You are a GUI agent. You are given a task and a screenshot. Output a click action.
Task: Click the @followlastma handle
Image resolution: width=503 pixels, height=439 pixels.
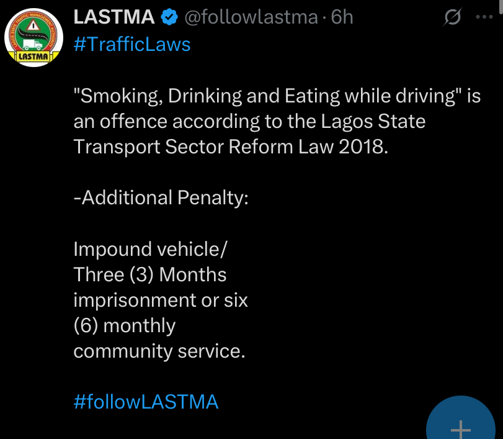[251, 17]
